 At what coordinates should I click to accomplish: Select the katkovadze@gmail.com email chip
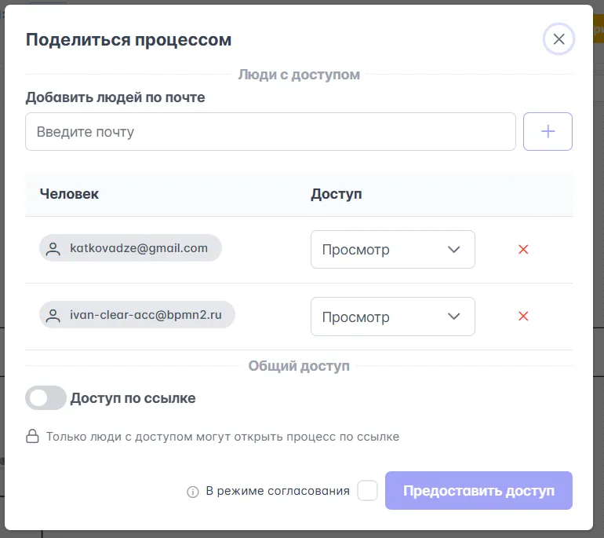(138, 248)
